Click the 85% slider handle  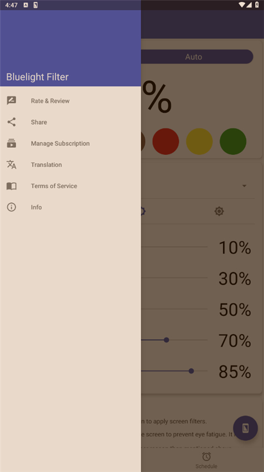coord(191,371)
